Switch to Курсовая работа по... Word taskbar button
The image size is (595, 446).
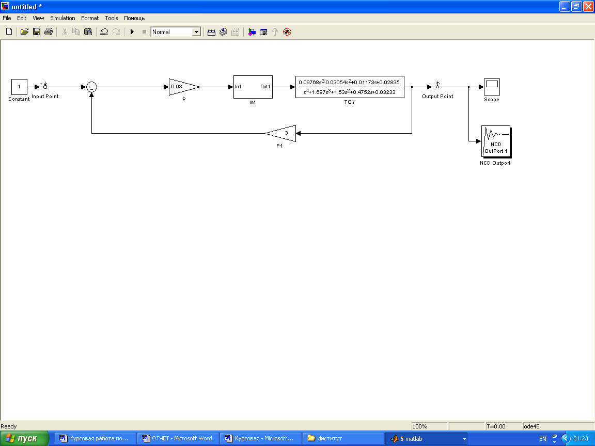[x=95, y=438]
